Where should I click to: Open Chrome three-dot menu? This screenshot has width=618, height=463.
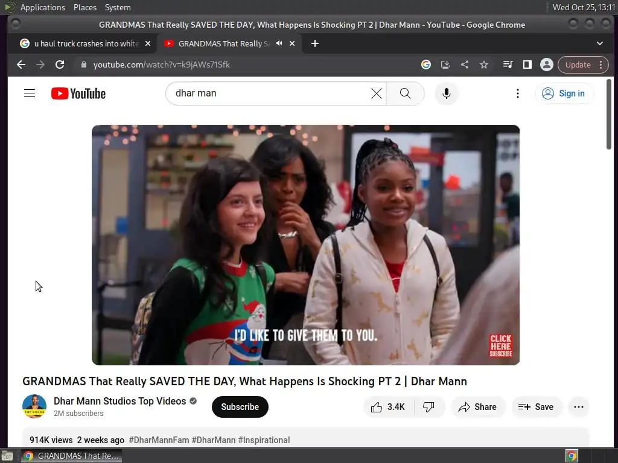(600, 65)
